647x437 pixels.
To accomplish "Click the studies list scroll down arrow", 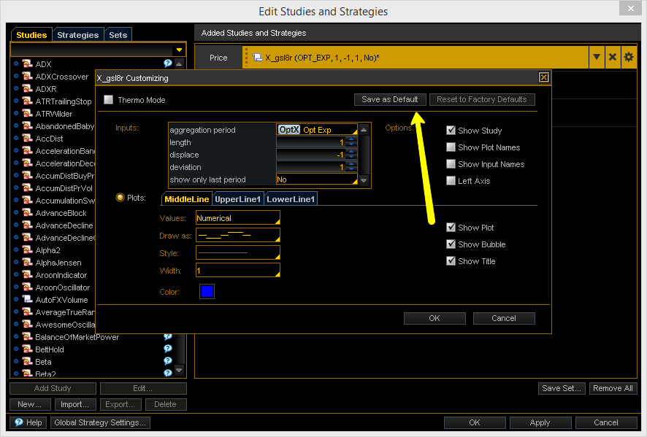I will click(x=179, y=370).
